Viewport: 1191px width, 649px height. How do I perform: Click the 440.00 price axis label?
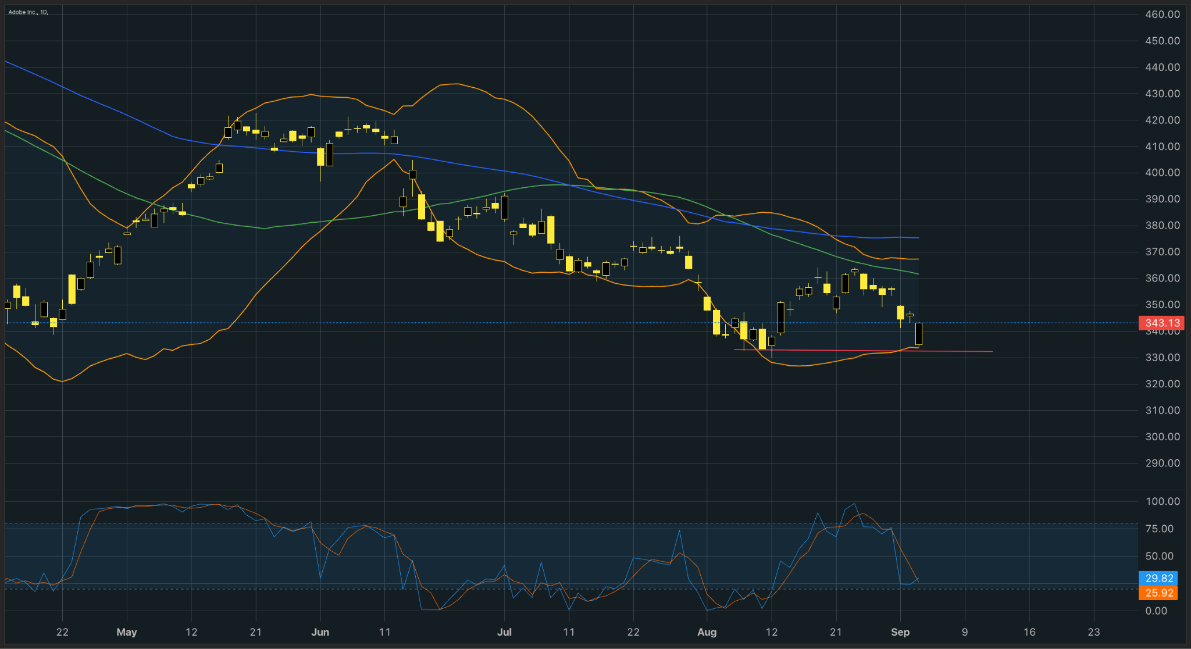[1163, 67]
